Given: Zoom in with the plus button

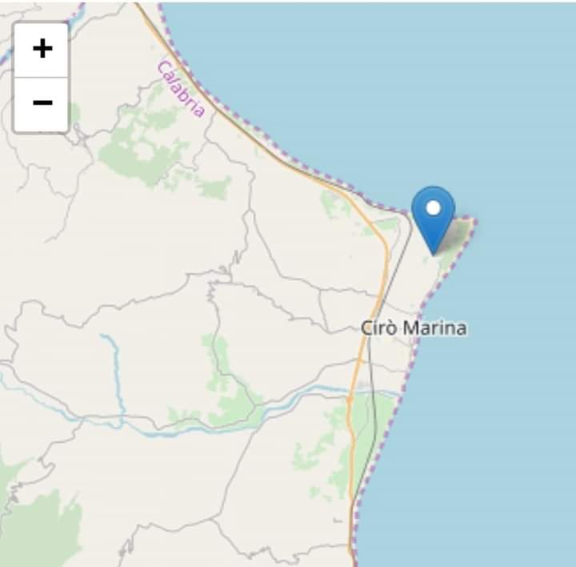Looking at the screenshot, I should (41, 50).
